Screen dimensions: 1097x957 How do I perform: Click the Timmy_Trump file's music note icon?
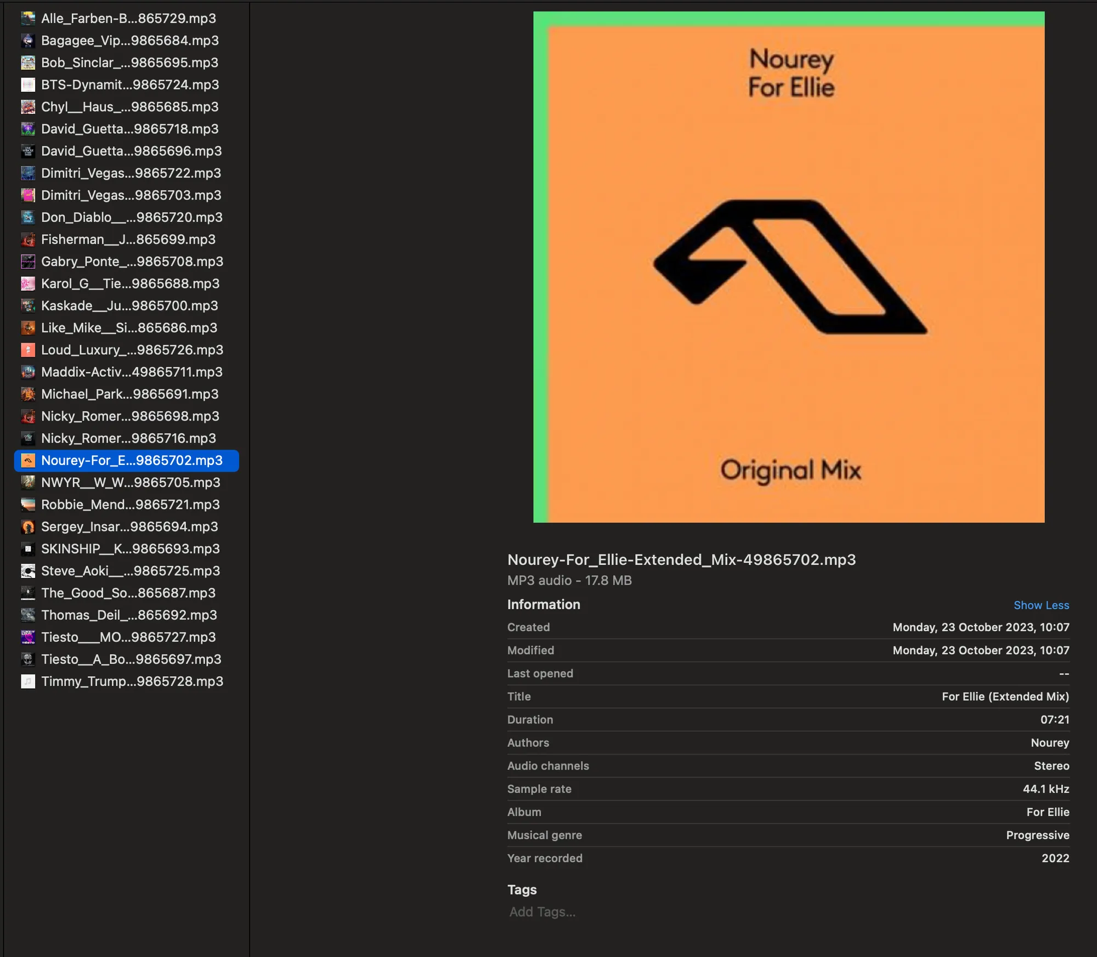[x=27, y=681]
